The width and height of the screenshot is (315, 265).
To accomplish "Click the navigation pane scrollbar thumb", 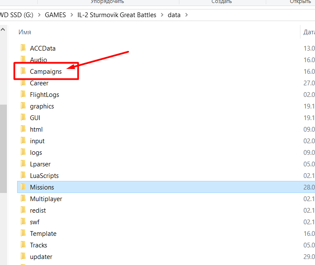I will click(3, 149).
